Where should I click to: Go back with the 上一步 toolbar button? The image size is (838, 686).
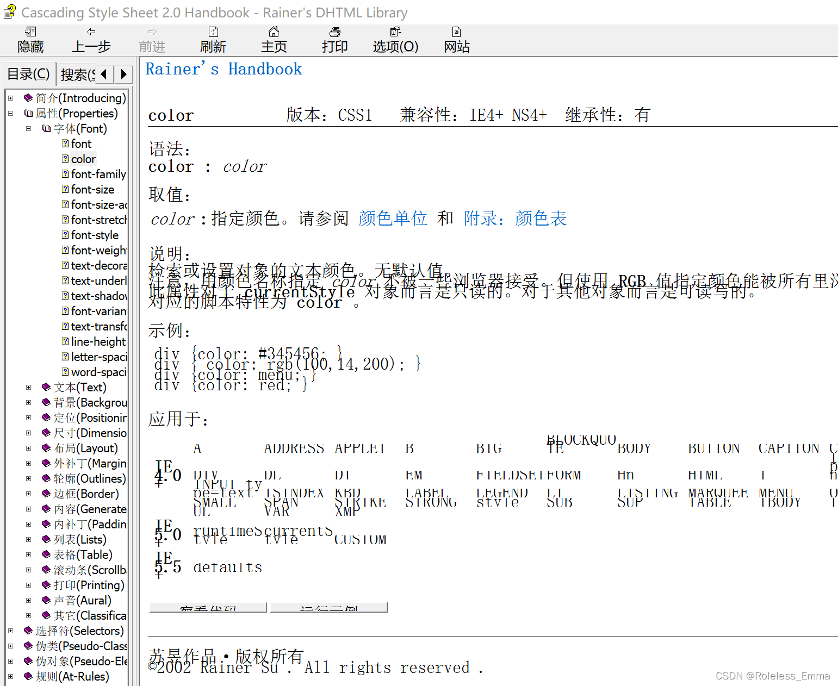click(x=91, y=40)
